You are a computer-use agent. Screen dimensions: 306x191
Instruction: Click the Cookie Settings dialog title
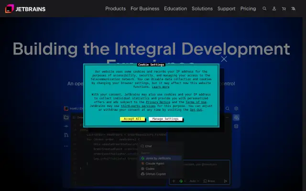point(151,64)
